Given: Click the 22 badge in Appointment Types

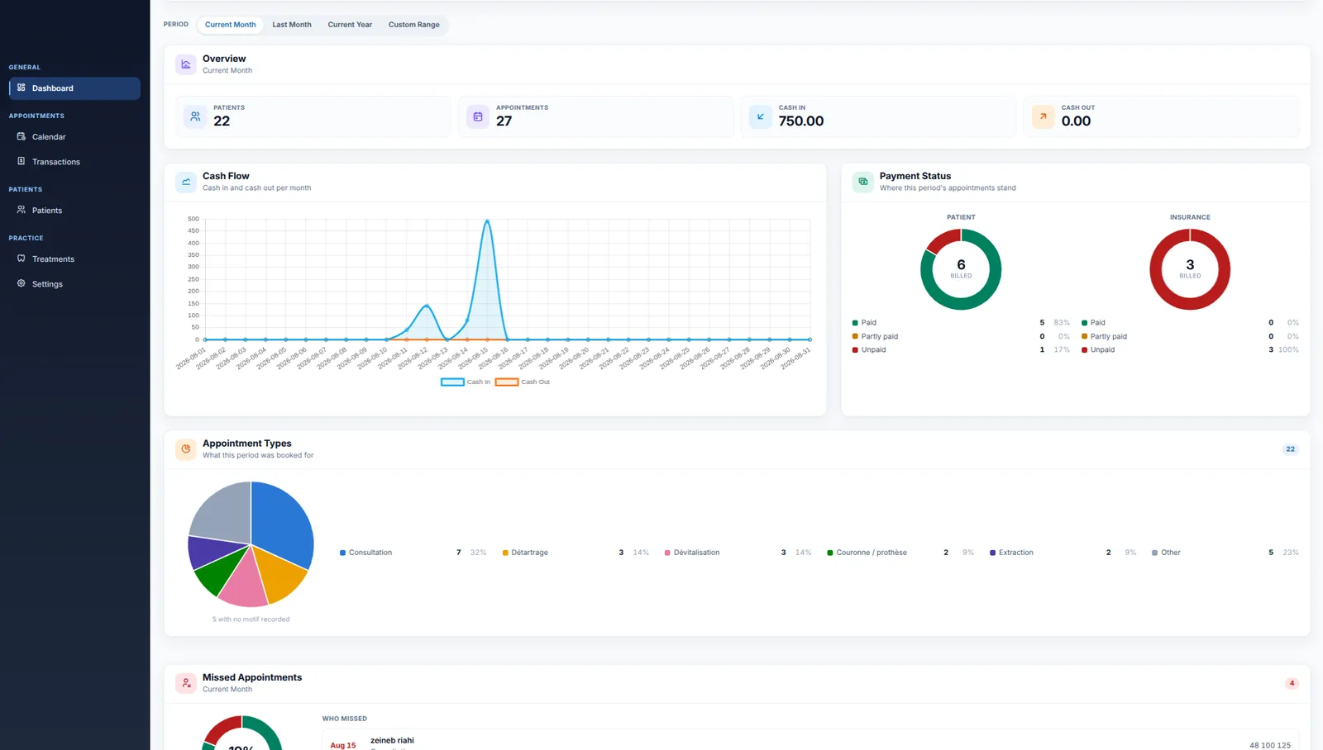Looking at the screenshot, I should [1290, 449].
